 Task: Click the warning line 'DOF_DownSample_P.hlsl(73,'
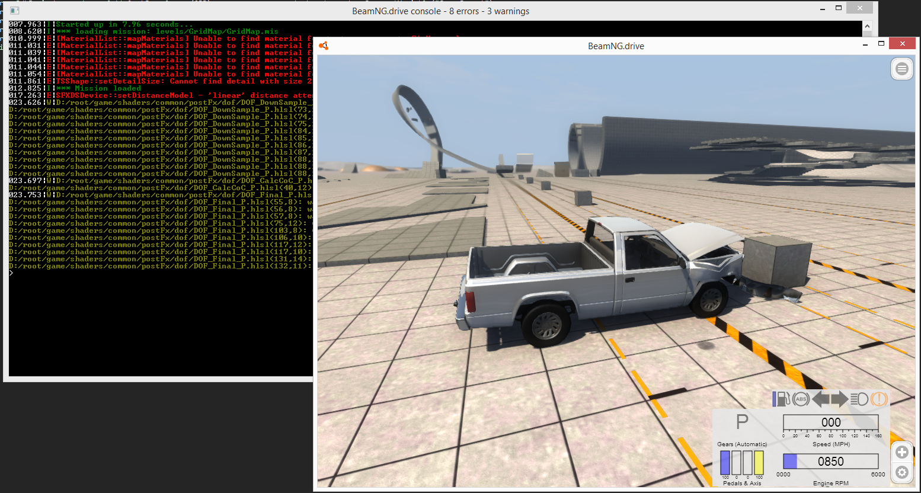pos(160,110)
